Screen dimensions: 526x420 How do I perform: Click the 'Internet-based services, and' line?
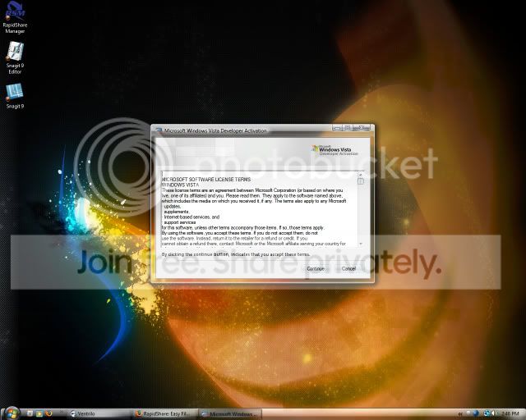(x=191, y=217)
